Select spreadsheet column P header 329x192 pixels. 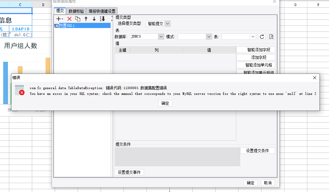pyautogui.click(x=318, y=4)
